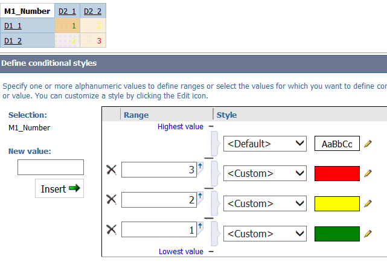Click M1_Number under Selection
Screen dimensions: 387x262
coord(29,128)
